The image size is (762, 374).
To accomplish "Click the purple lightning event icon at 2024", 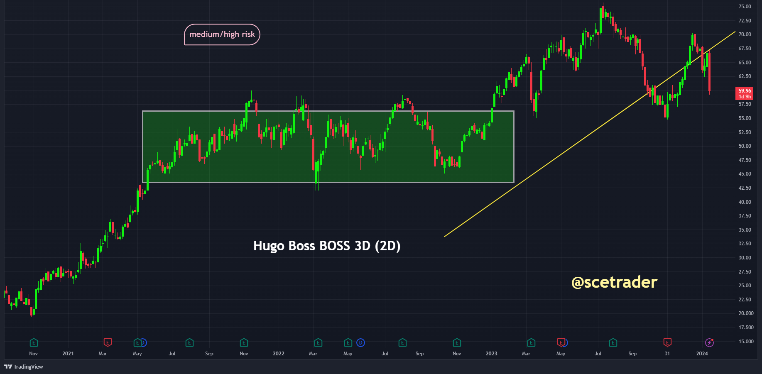I will 710,342.
